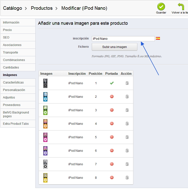The width and height of the screenshot is (188, 192).
Task: Make image 4 the cover image
Action: (112, 124)
